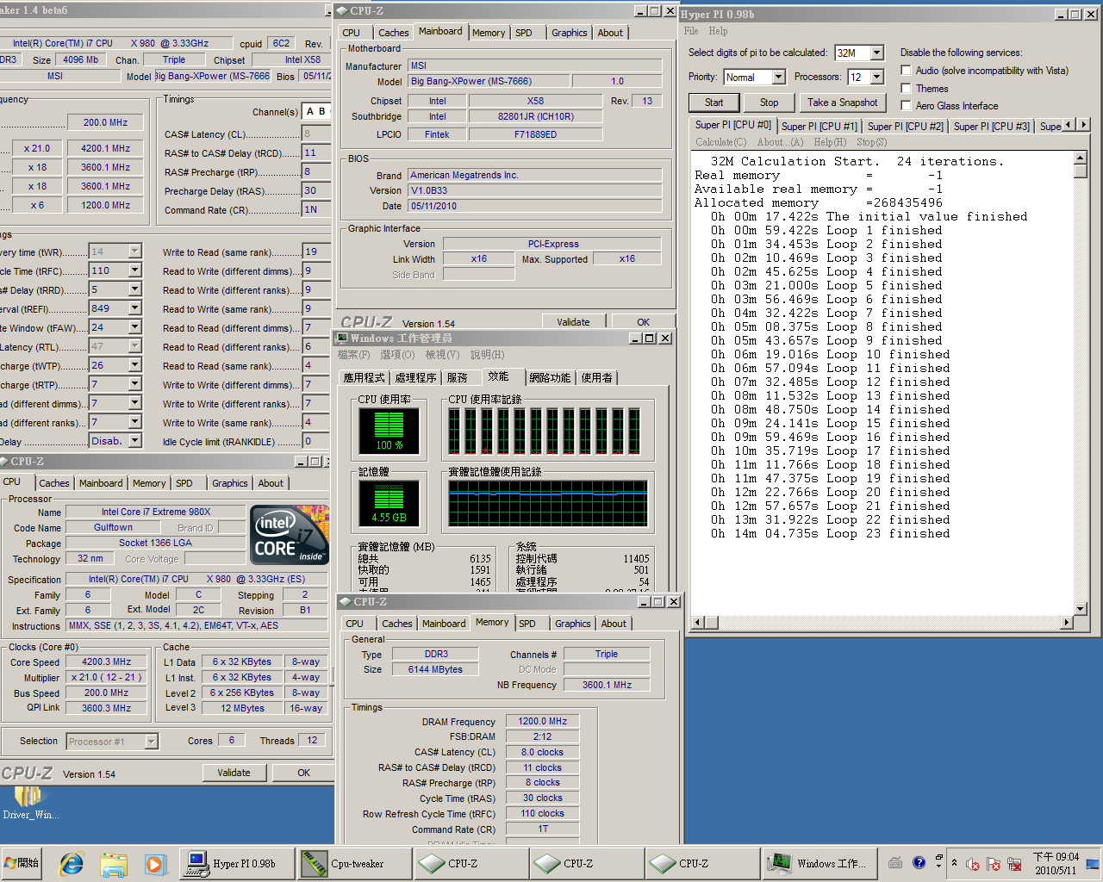
Task: Click Take a Snapshot button
Action: click(x=842, y=102)
